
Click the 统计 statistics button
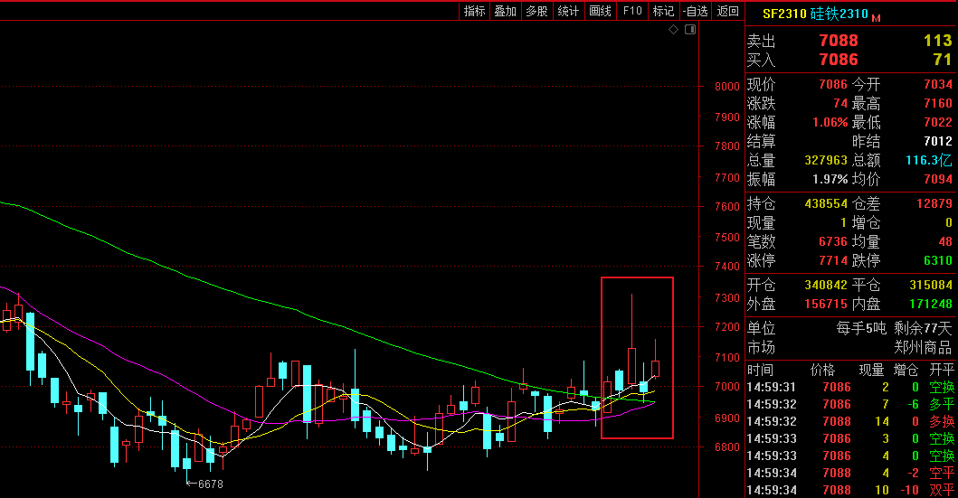coord(568,11)
